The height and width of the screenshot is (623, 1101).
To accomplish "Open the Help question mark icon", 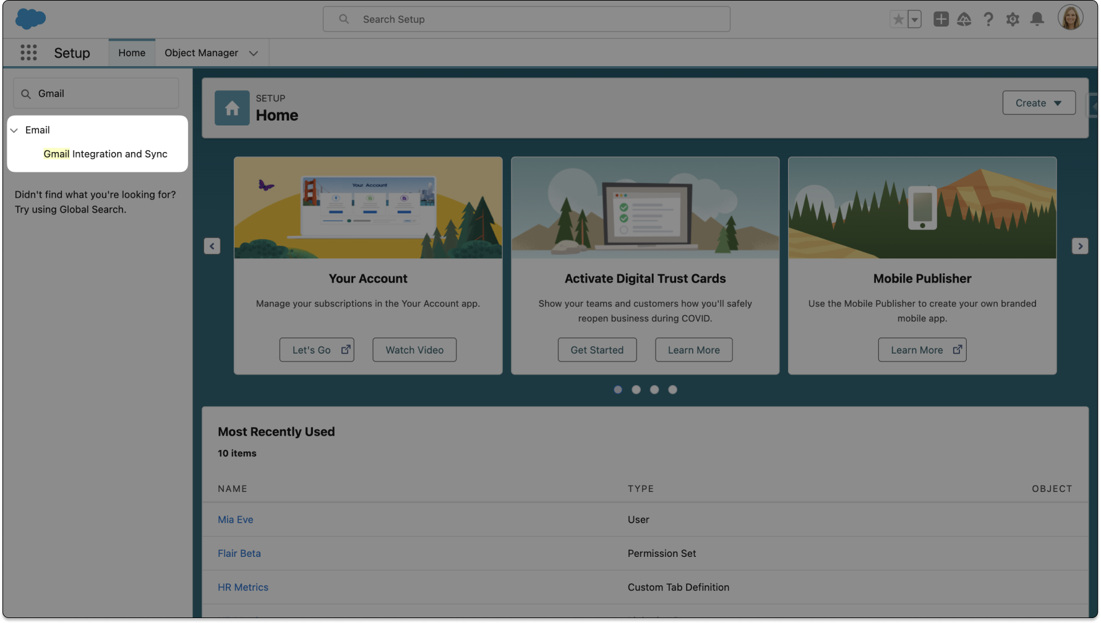I will pos(988,19).
